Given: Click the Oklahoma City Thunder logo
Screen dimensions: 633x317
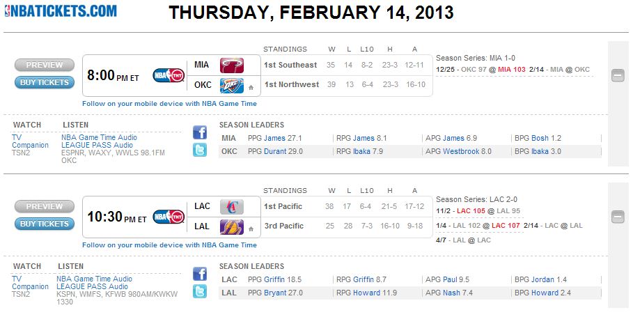Looking at the screenshot, I should pyautogui.click(x=232, y=86).
